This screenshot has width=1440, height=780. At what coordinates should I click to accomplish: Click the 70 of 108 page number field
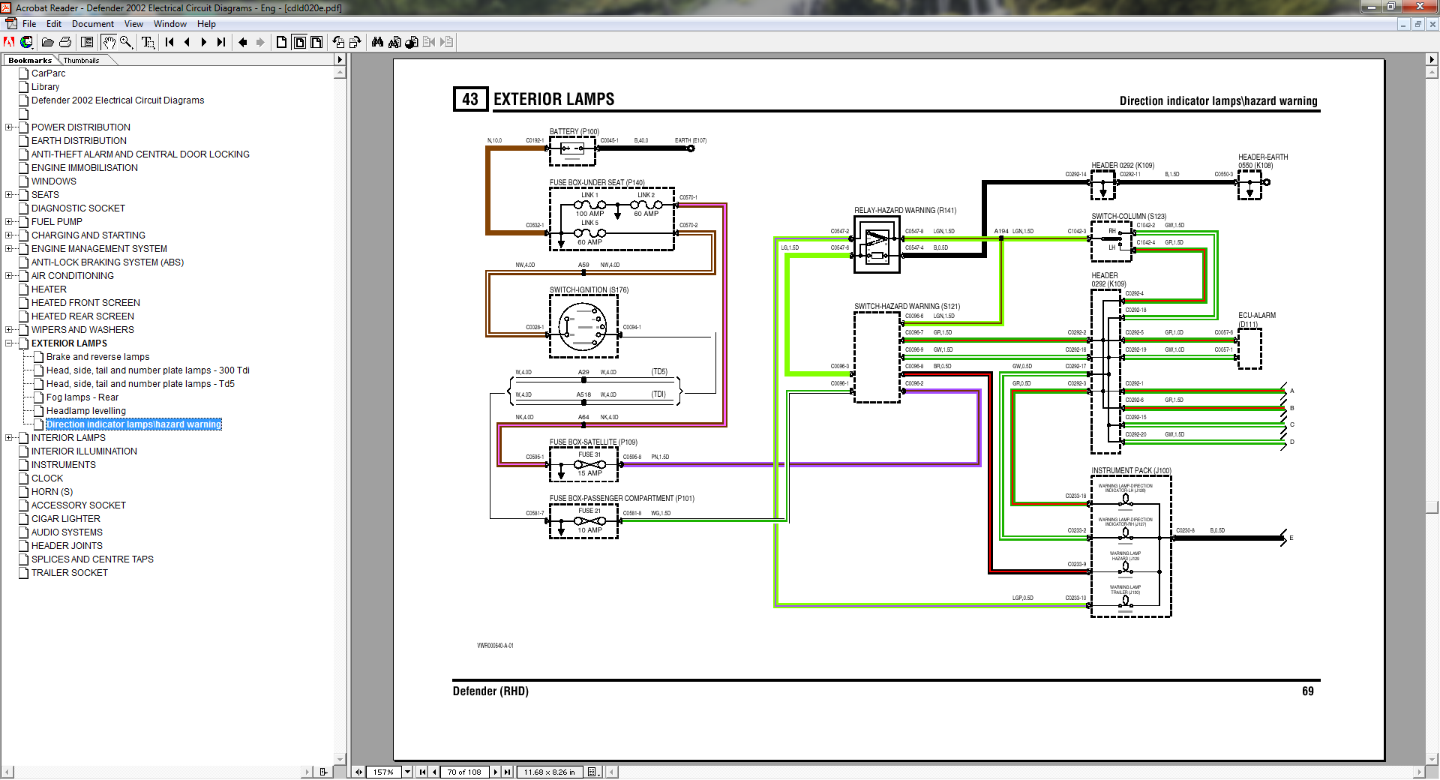tap(465, 772)
